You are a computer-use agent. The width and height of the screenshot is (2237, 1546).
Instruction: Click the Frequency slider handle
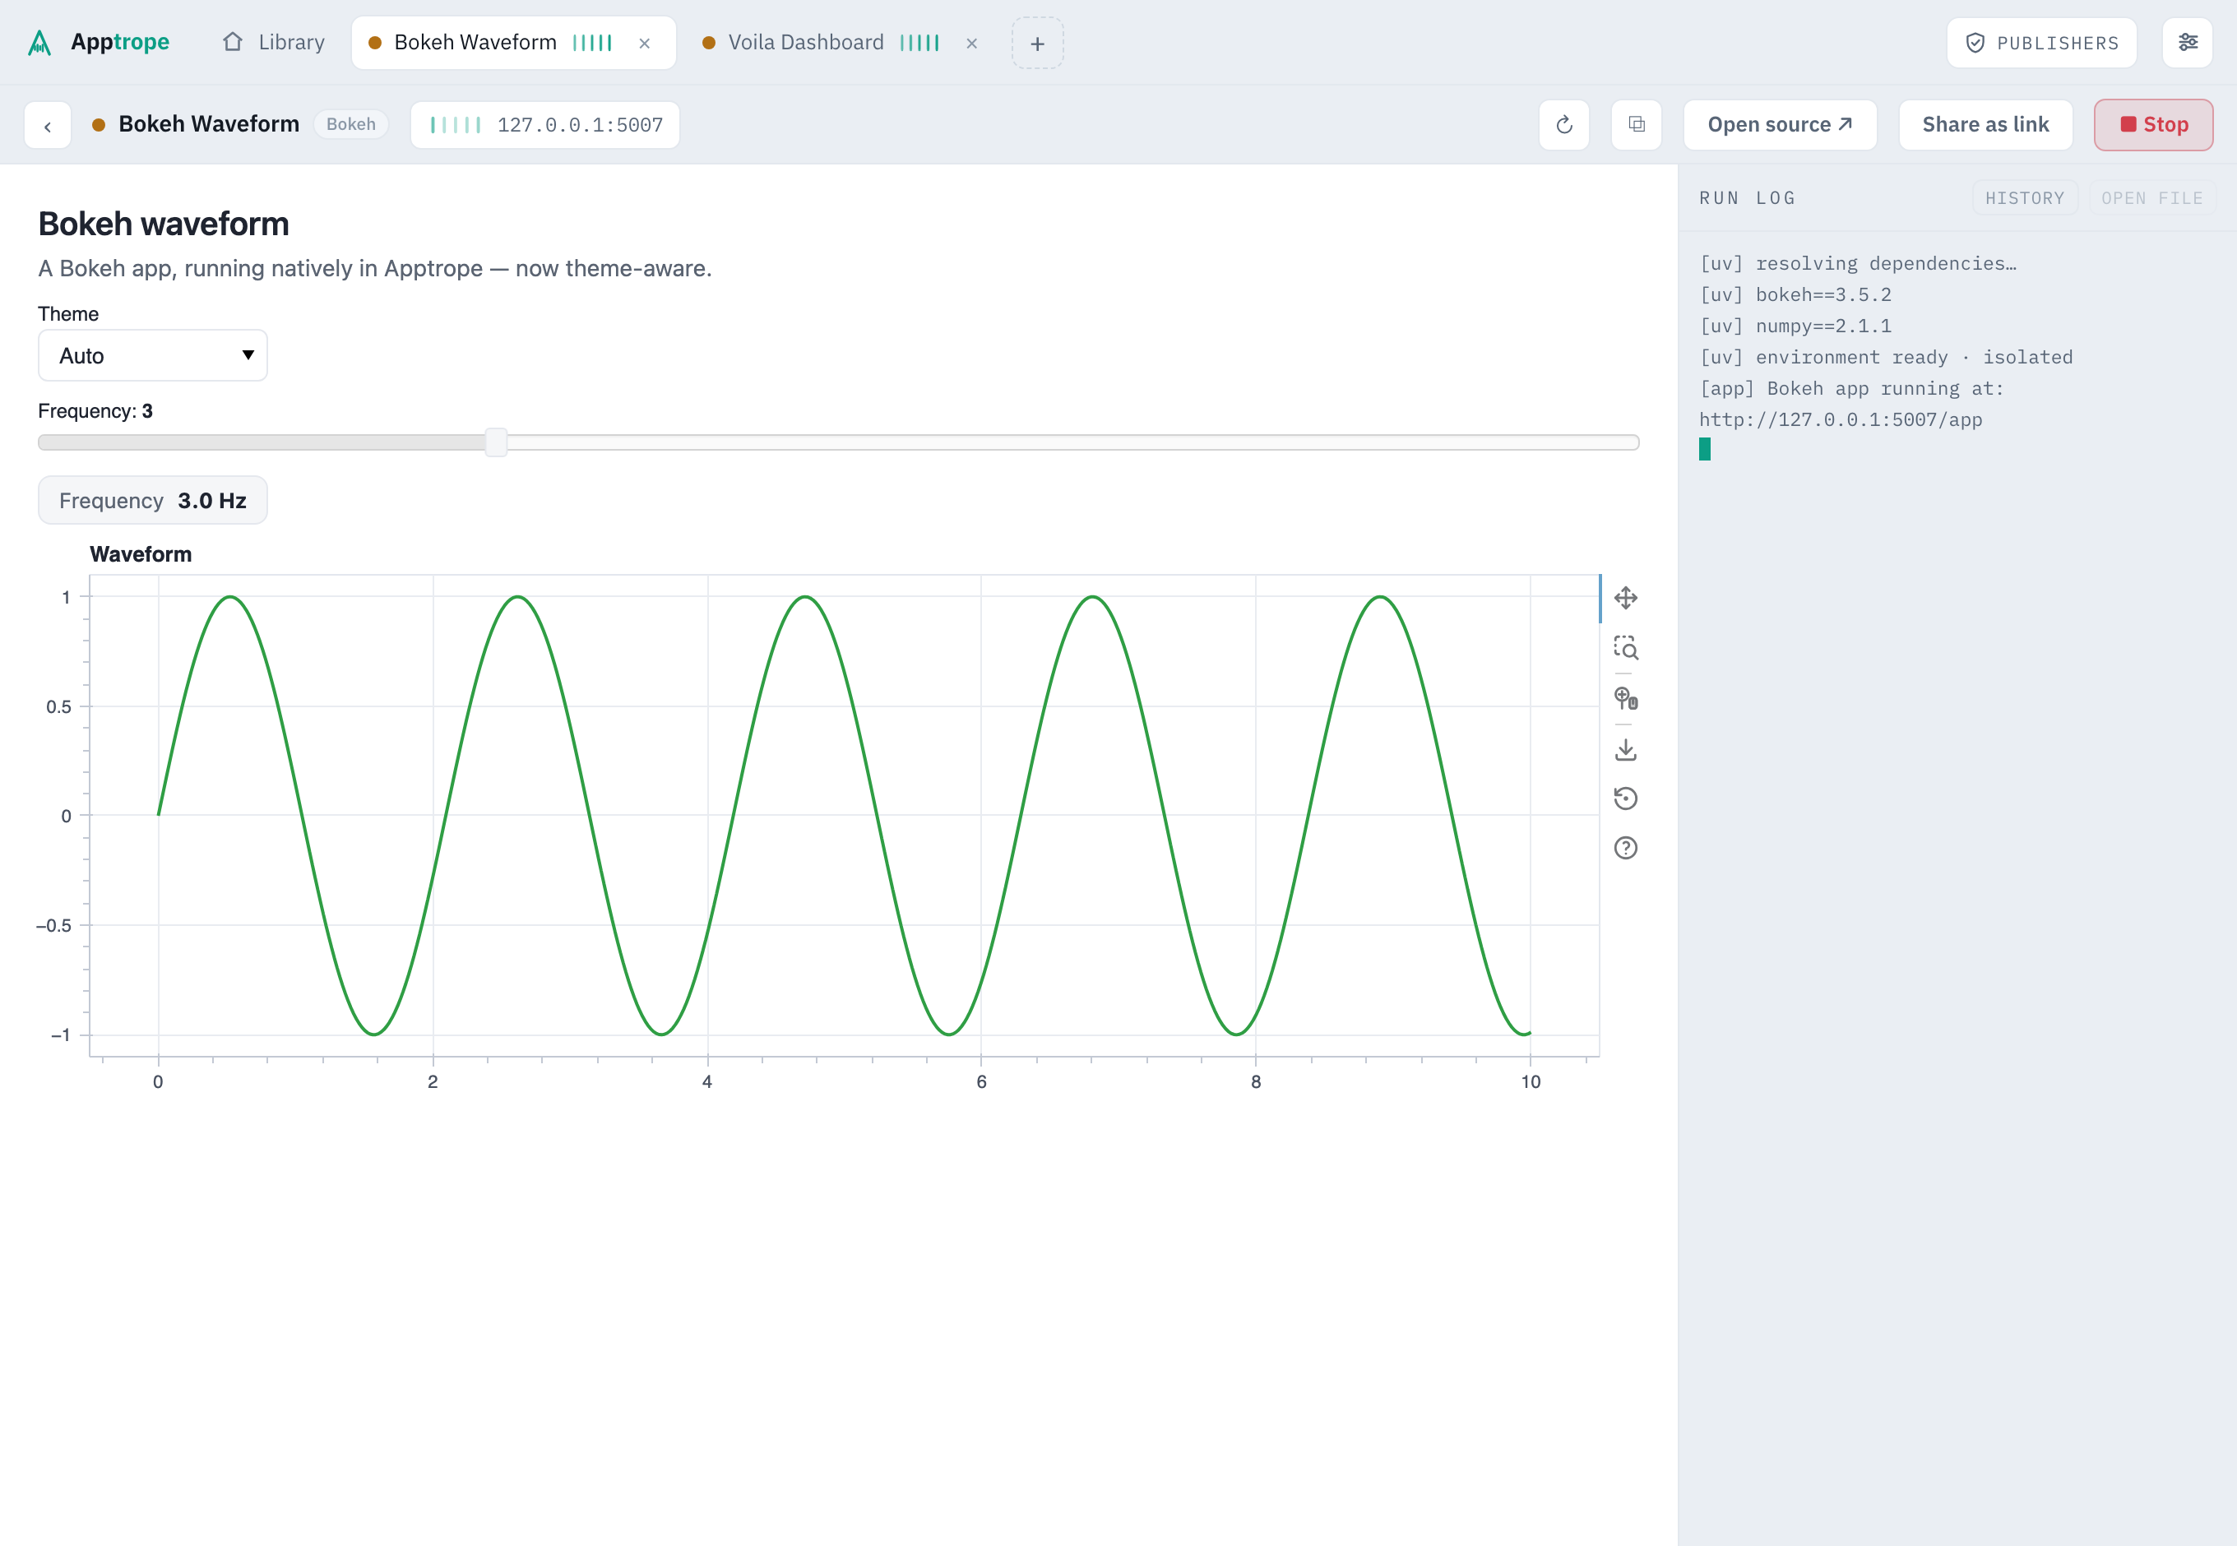tap(496, 442)
